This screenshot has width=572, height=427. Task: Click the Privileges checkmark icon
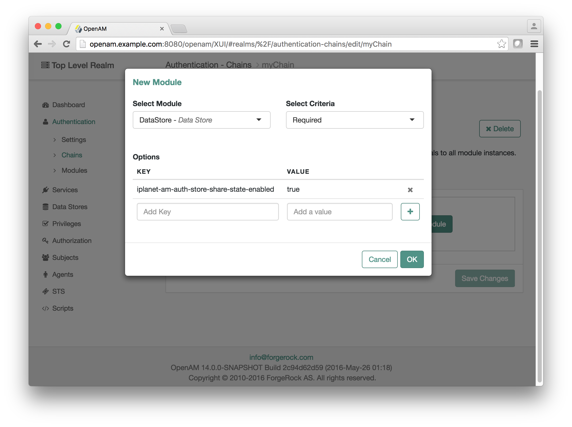[46, 223]
